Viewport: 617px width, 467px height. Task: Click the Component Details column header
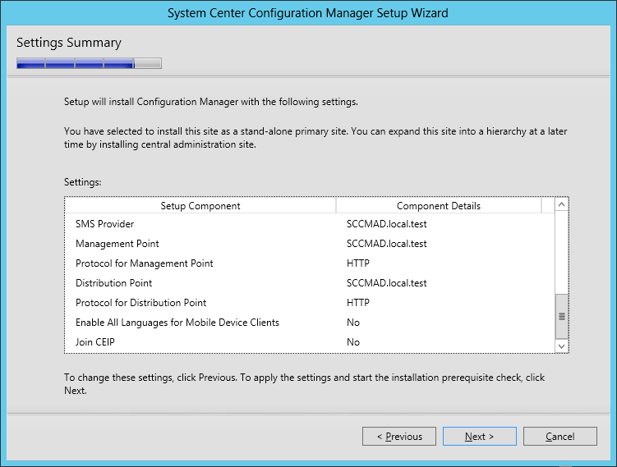click(439, 205)
